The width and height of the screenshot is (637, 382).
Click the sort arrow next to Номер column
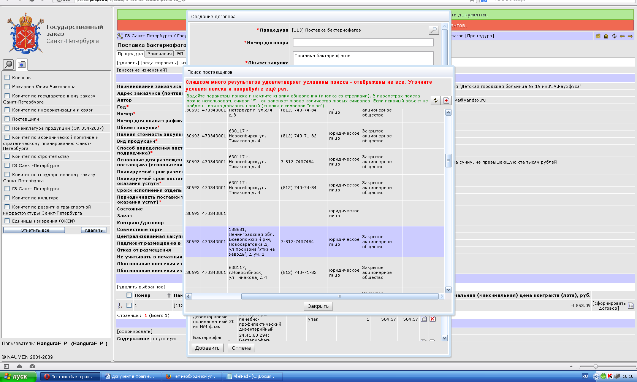pyautogui.click(x=169, y=295)
